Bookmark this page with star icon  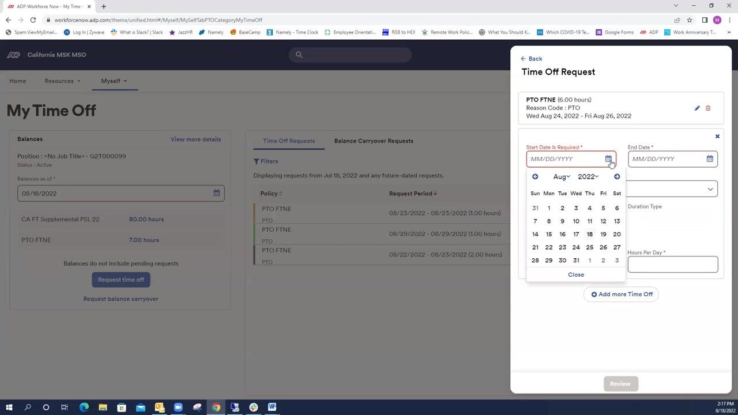pos(690,20)
